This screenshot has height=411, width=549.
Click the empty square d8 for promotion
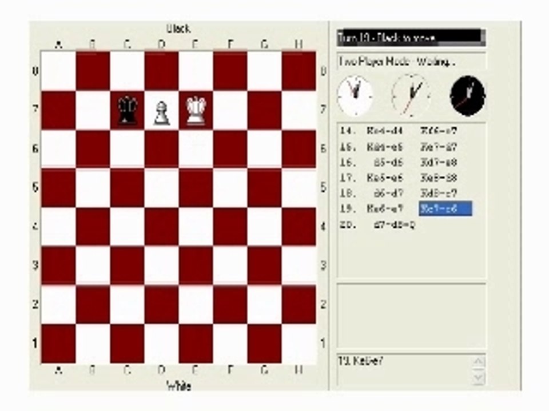click(x=161, y=71)
